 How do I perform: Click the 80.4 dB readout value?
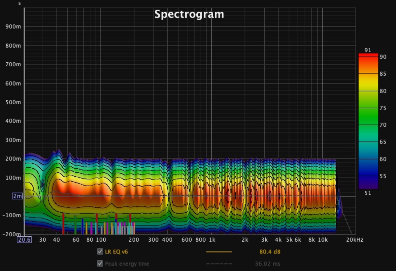(x=270, y=252)
